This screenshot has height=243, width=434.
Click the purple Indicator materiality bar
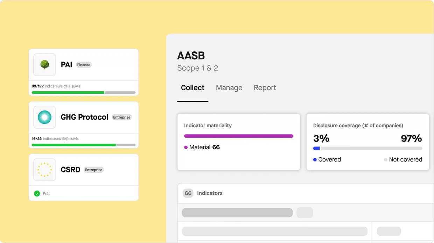(238, 136)
